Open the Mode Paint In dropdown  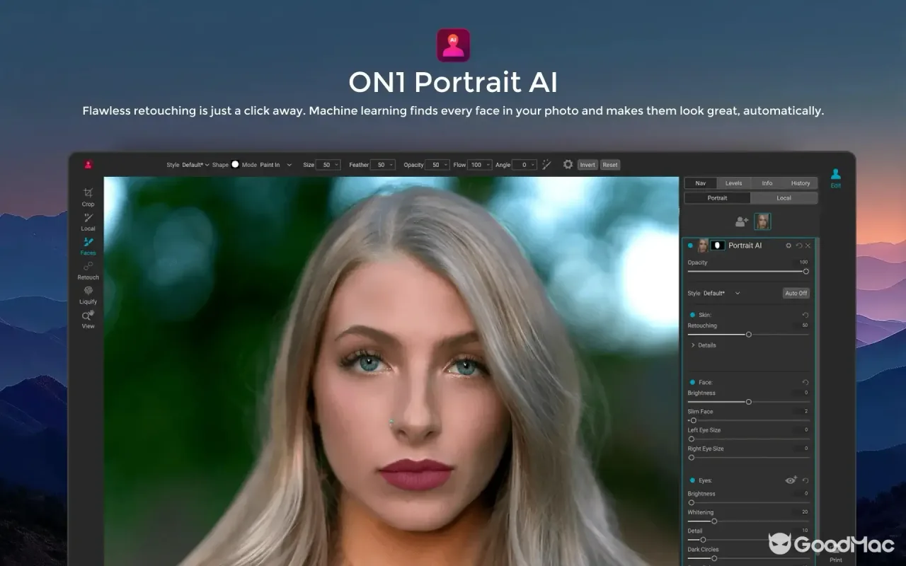tap(276, 165)
